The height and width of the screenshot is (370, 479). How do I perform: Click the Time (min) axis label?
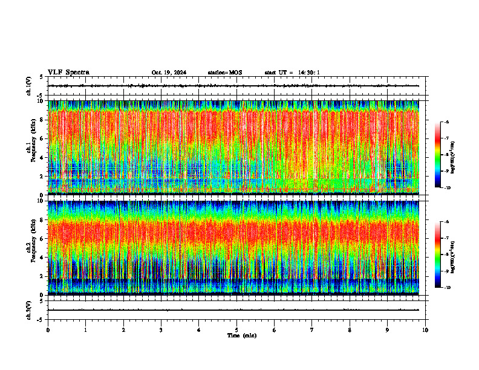pos(242,336)
